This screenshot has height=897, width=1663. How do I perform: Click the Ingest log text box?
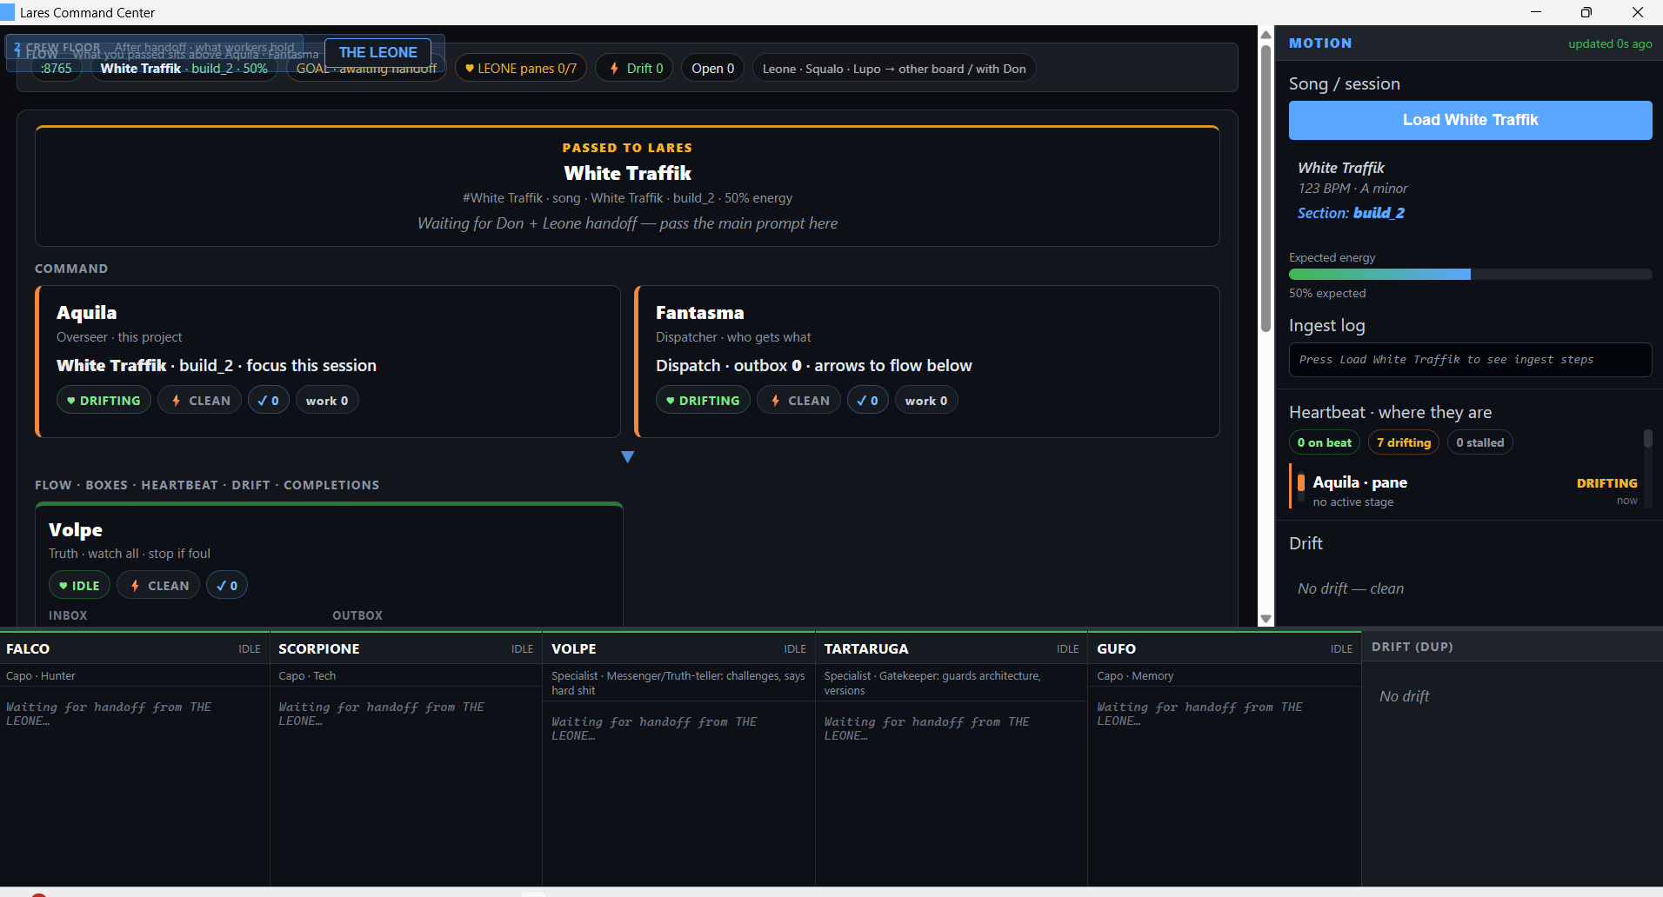tap(1470, 360)
